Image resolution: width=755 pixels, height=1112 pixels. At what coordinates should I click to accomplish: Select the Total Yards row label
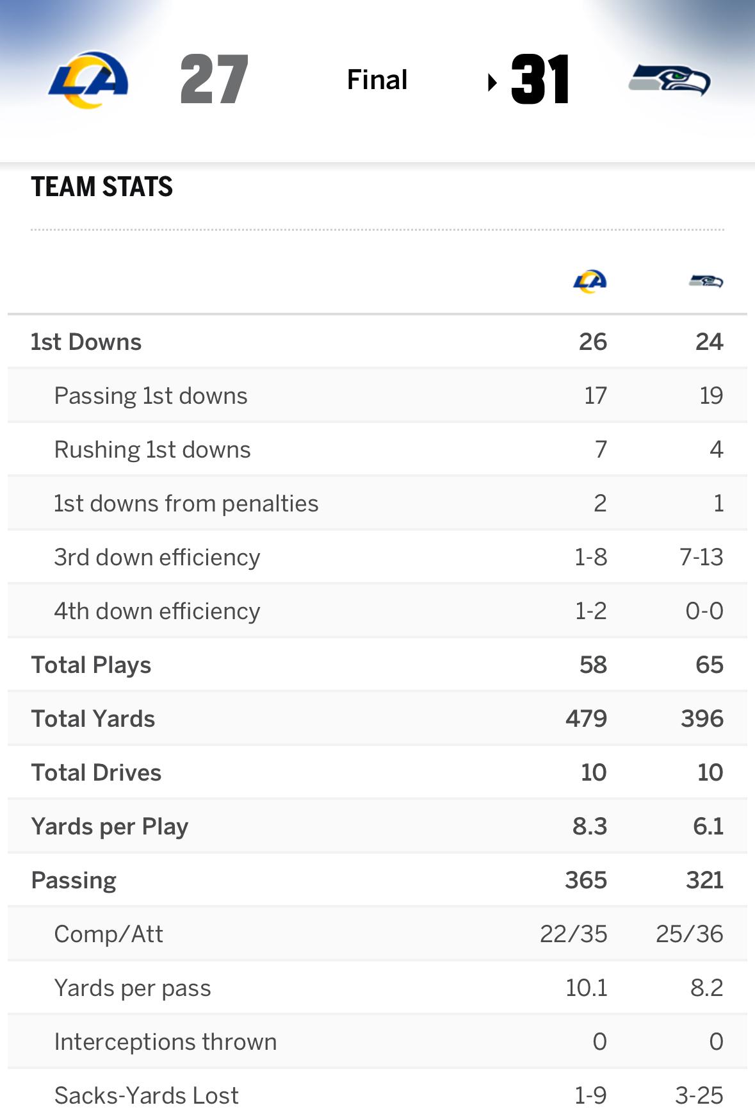point(93,719)
